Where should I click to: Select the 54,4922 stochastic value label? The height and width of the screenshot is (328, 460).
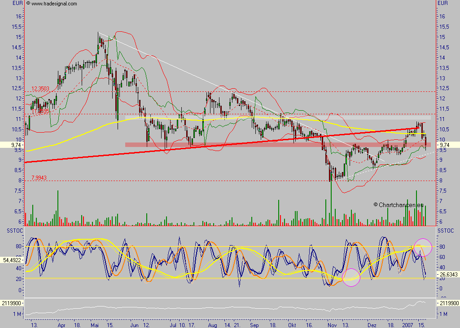click(x=12, y=259)
